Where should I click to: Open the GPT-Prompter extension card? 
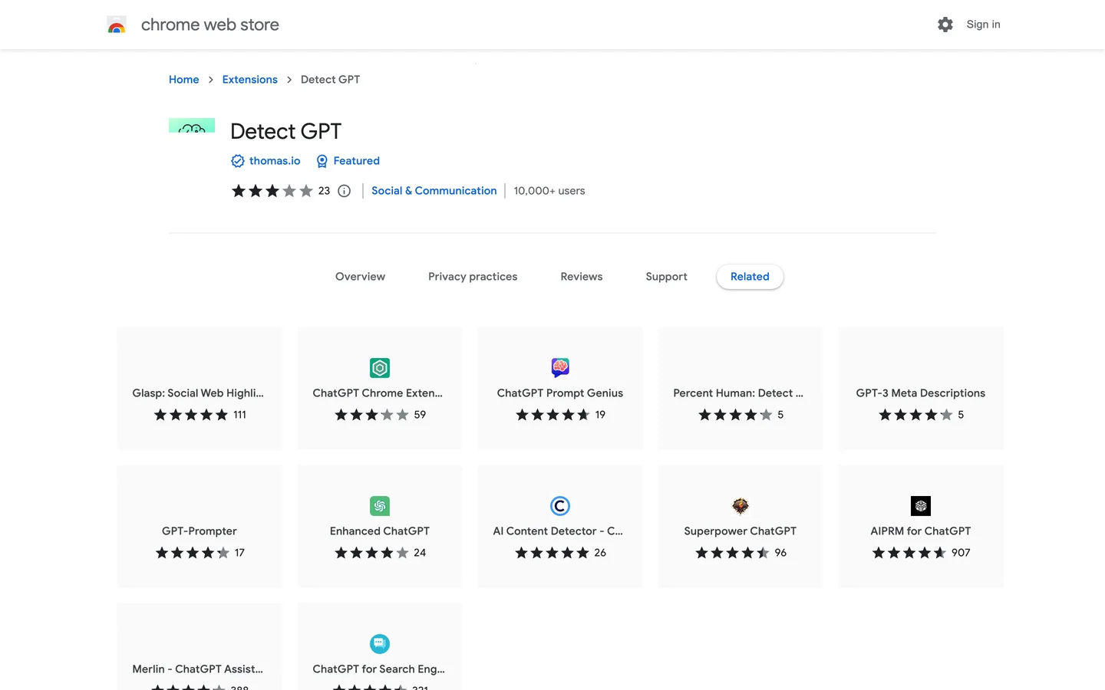pyautogui.click(x=200, y=527)
